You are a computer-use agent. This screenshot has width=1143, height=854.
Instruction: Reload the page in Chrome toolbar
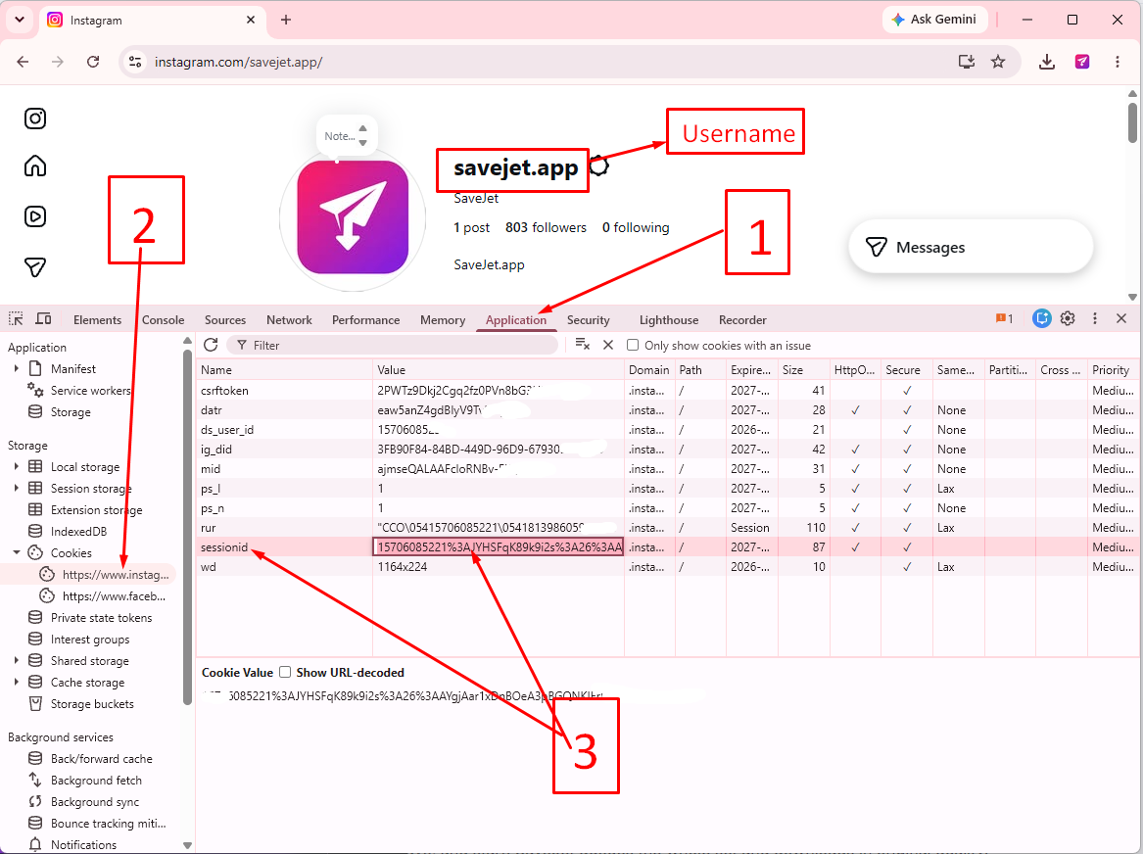(x=93, y=62)
